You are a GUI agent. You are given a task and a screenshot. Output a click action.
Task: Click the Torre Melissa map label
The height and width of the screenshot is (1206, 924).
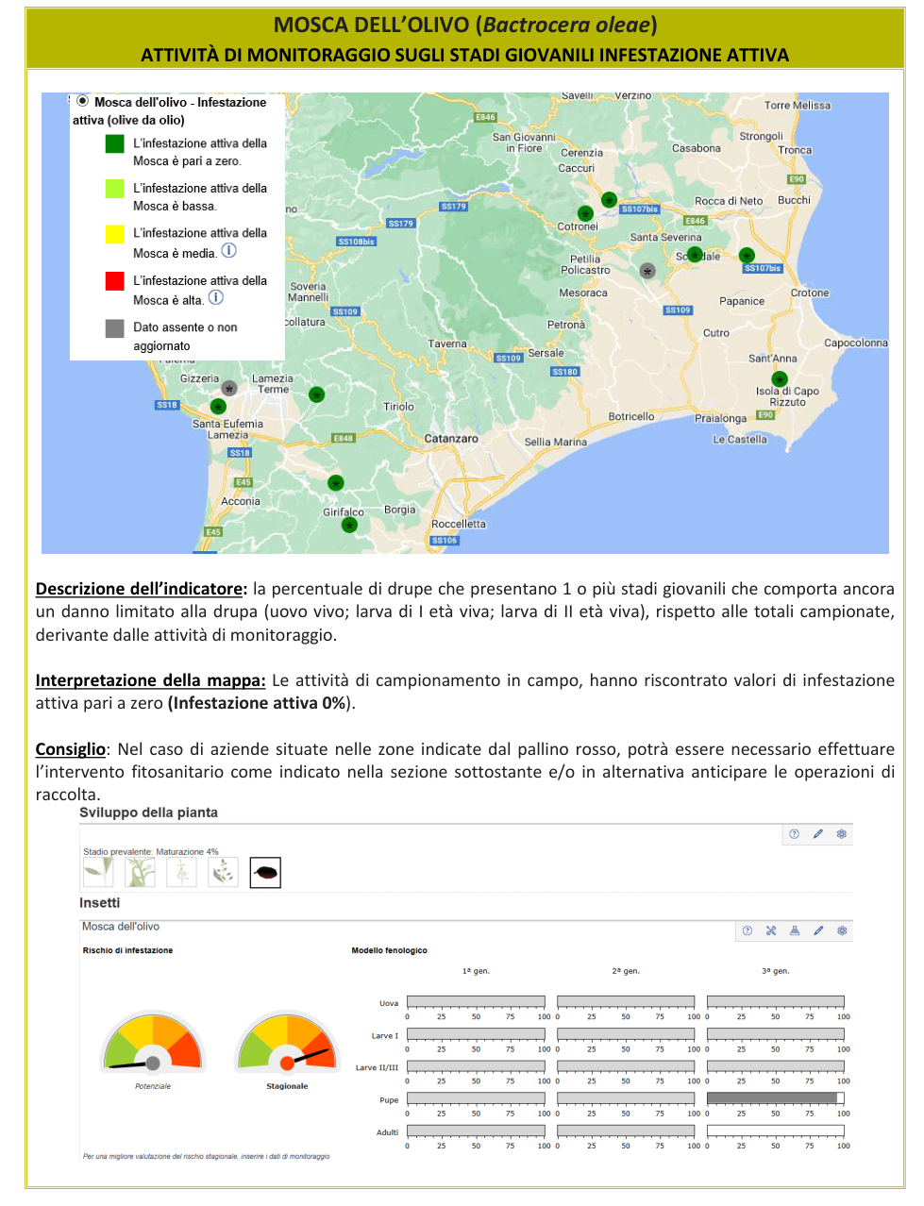pos(798,105)
